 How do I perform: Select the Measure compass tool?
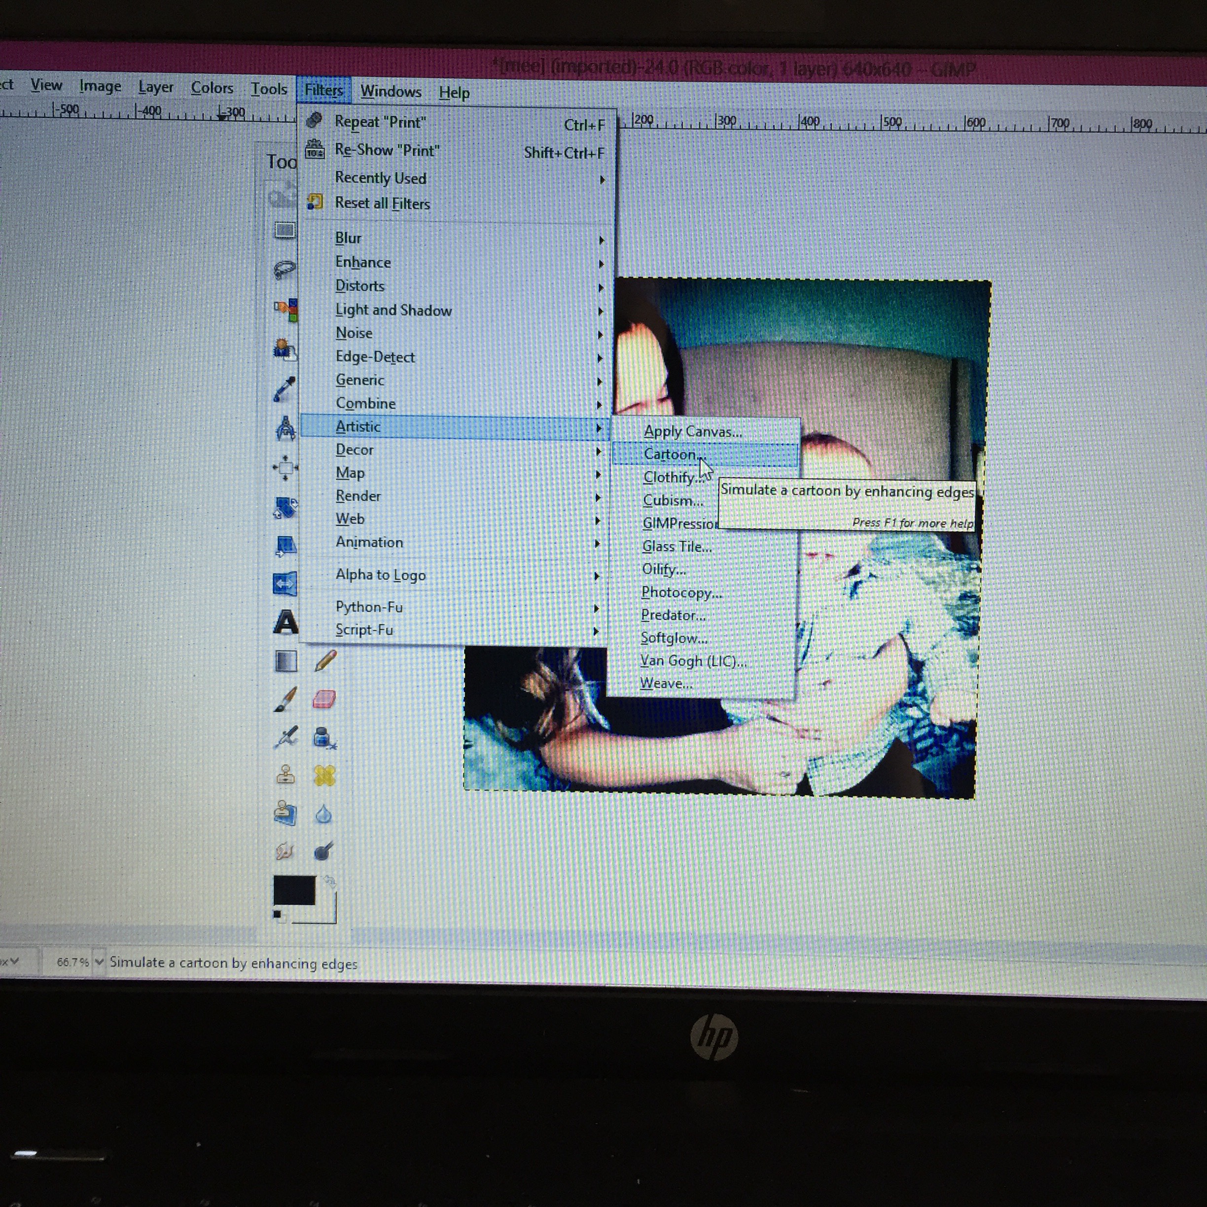click(285, 428)
